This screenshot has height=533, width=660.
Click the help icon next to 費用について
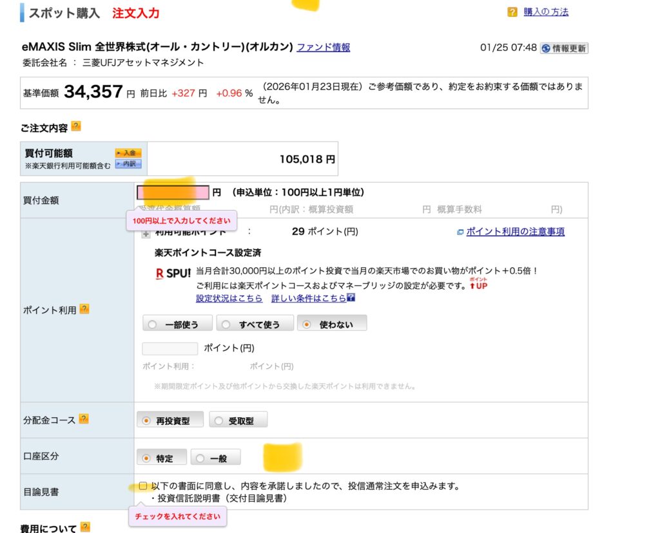point(84,527)
